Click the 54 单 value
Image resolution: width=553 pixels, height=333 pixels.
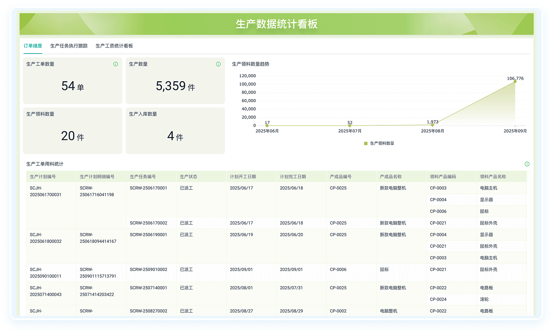coord(73,86)
